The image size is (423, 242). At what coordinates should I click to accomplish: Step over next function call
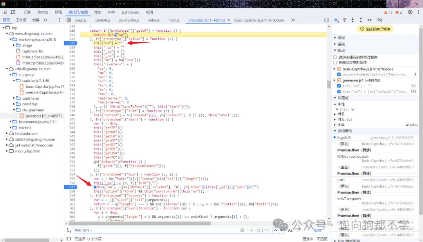[345, 20]
